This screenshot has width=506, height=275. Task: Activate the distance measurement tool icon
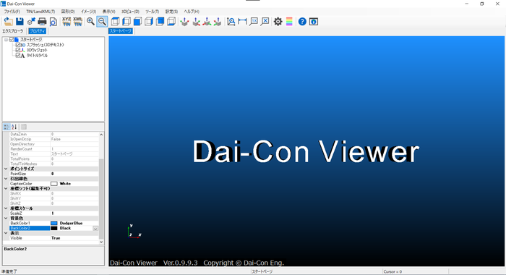tap(242, 22)
